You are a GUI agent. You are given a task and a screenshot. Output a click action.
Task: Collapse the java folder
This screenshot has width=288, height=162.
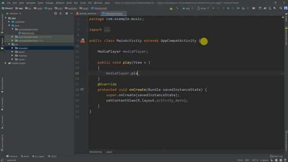click(x=9, y=26)
